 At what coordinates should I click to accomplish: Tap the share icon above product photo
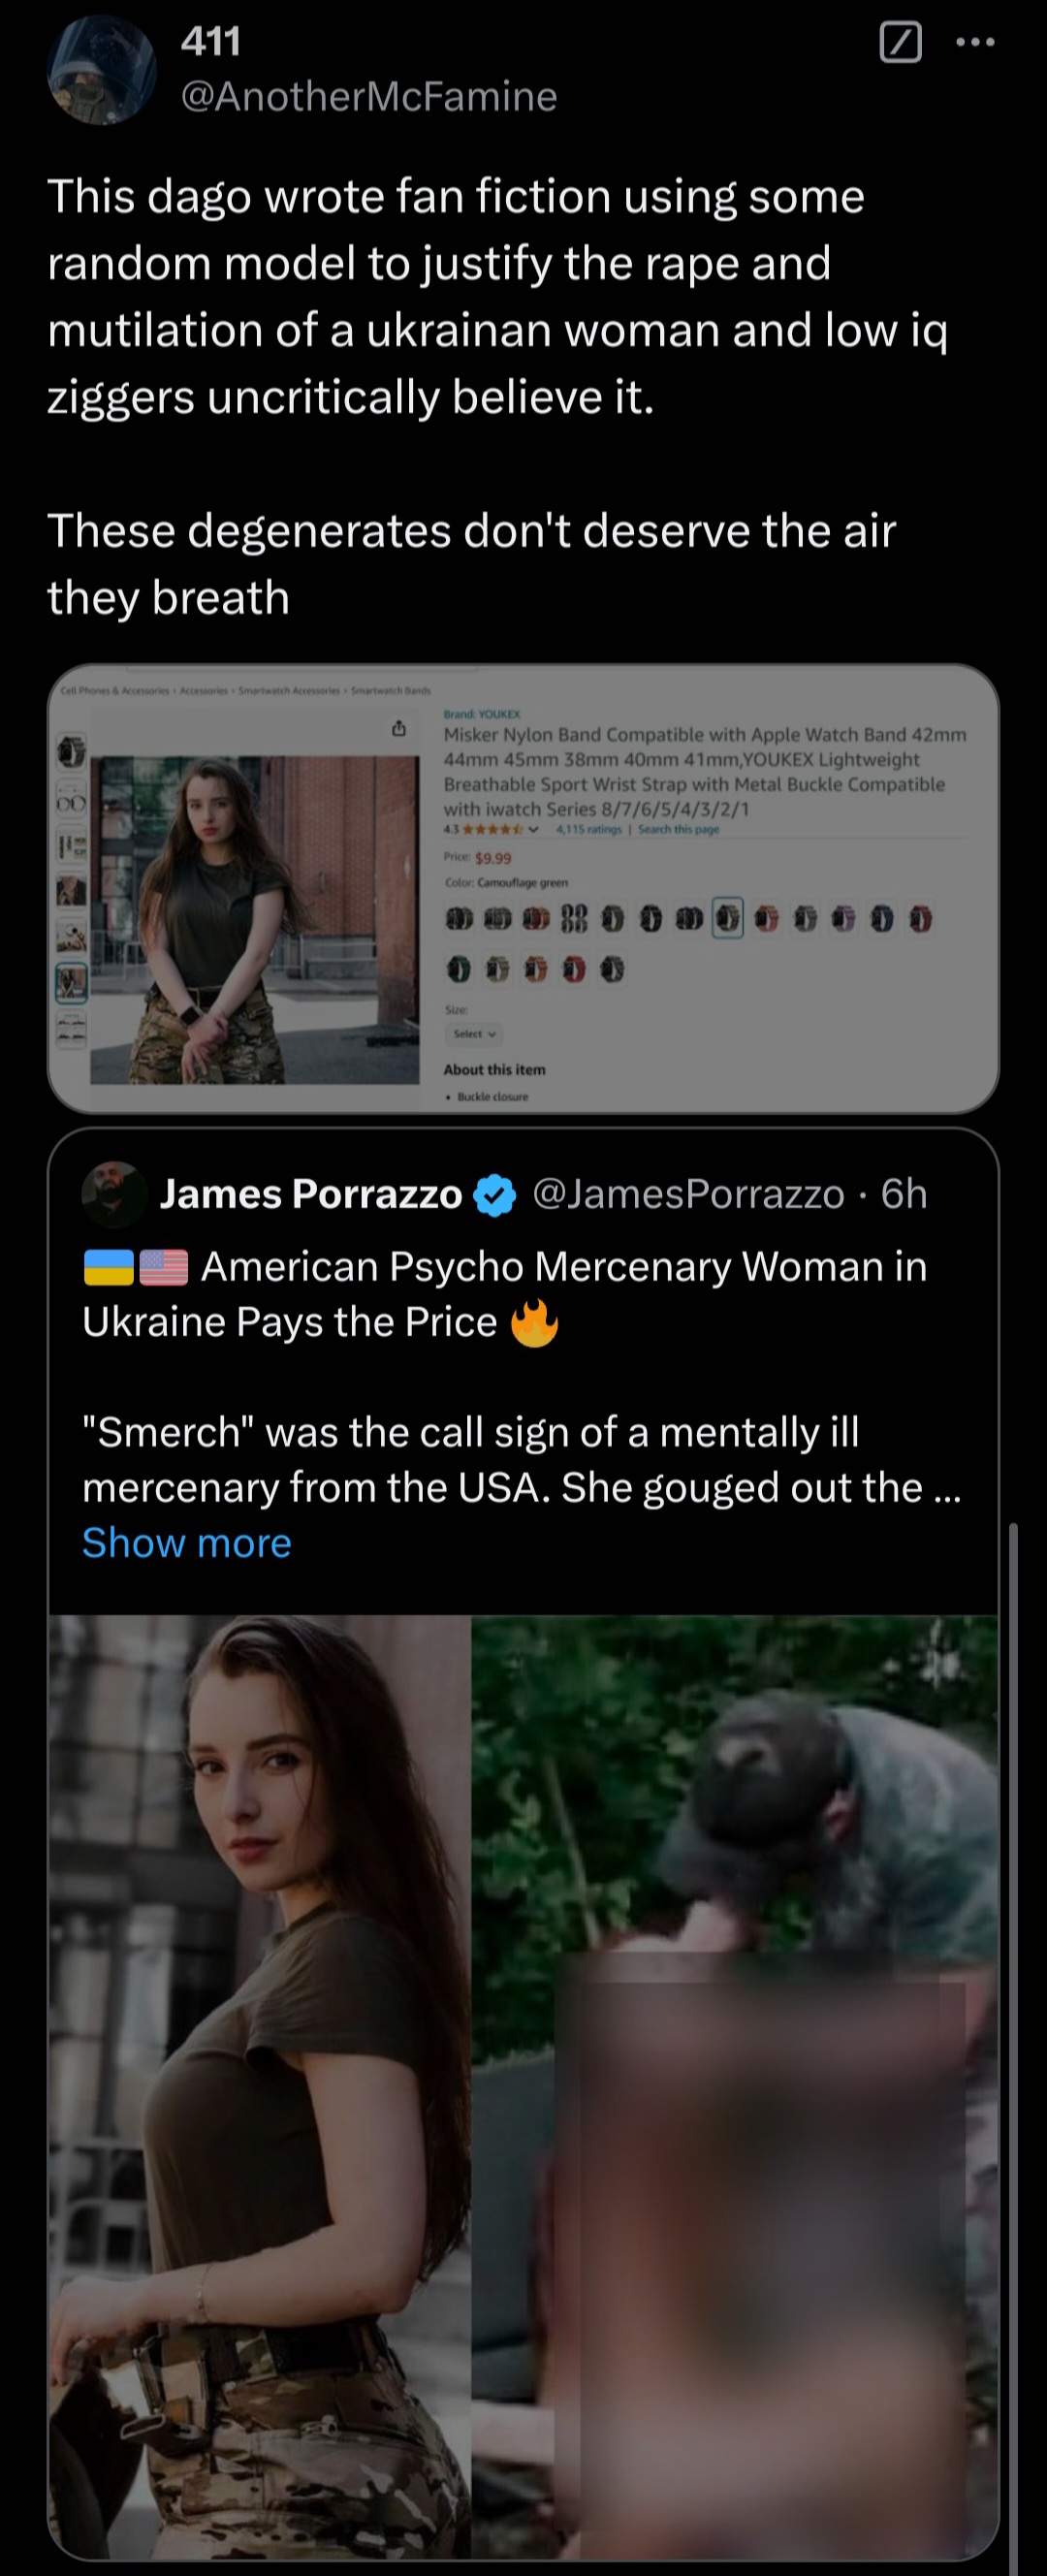[398, 728]
